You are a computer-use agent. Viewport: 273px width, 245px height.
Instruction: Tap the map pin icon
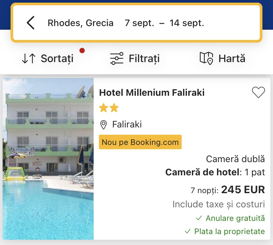point(206,59)
